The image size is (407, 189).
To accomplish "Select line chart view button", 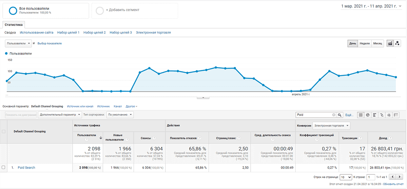I will coord(390,43).
